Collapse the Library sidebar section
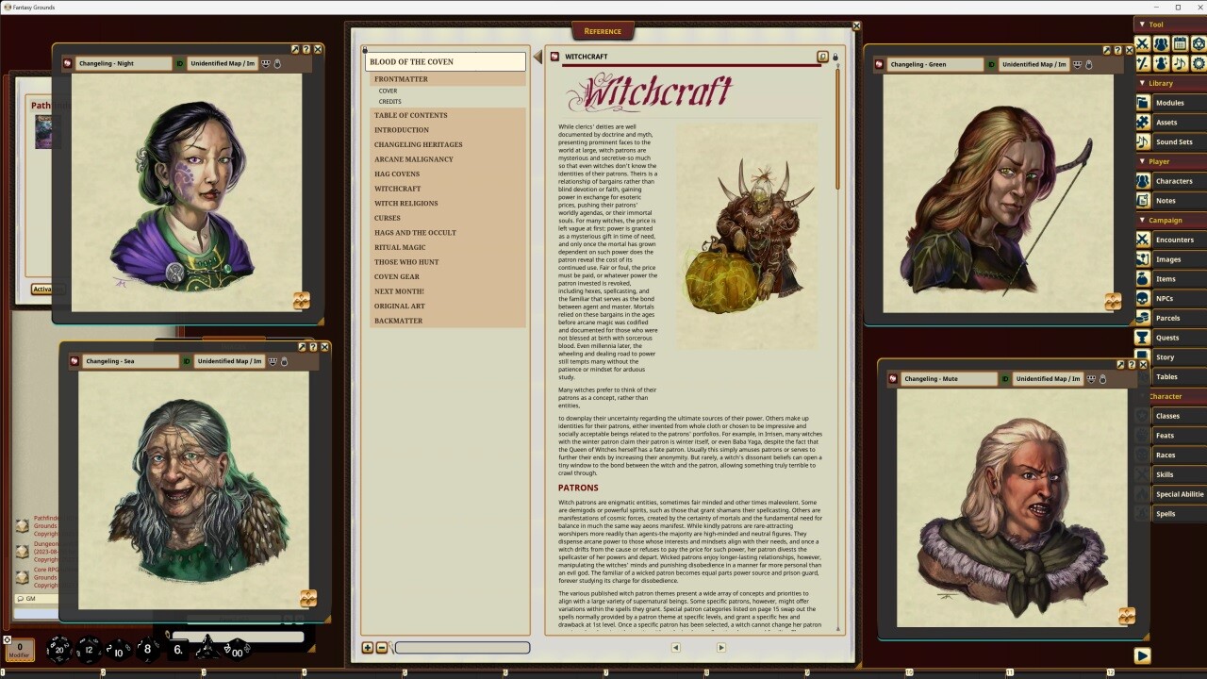Screen dimensions: 1207x679 (1144, 83)
